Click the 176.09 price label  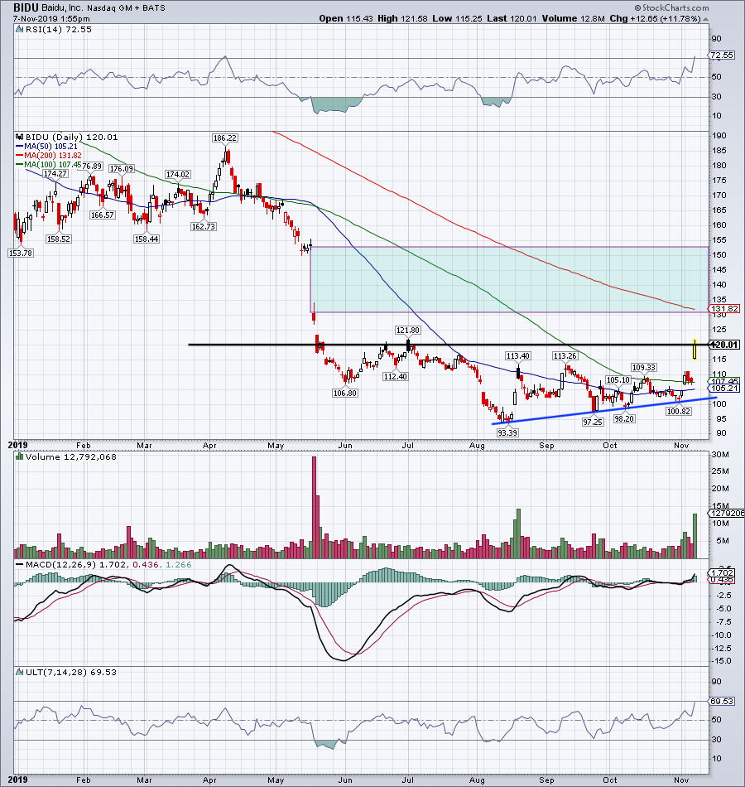pos(122,169)
